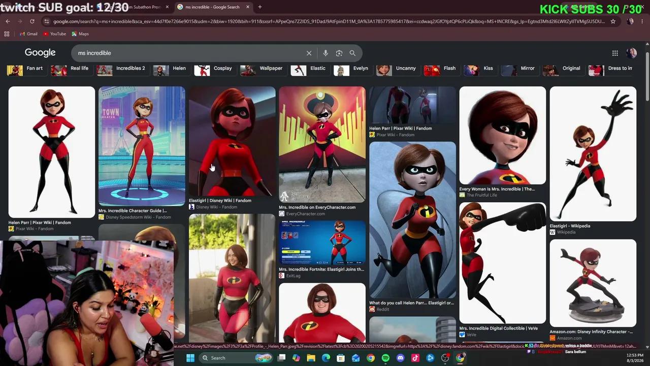Click the 'Disney Speedstorm Wiki - Fandom' source link
The height and width of the screenshot is (366, 650).
[138, 217]
